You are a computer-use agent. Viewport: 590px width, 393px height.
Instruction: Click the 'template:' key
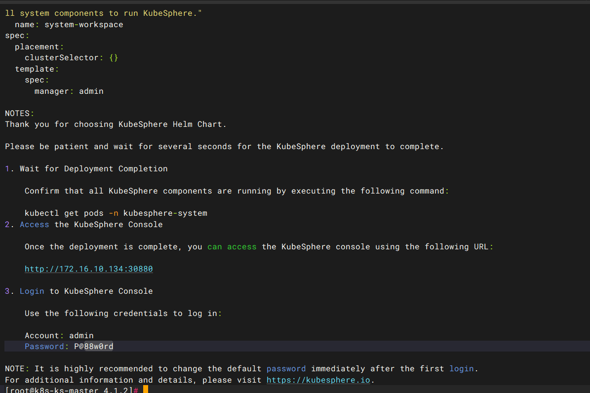pyautogui.click(x=37, y=69)
